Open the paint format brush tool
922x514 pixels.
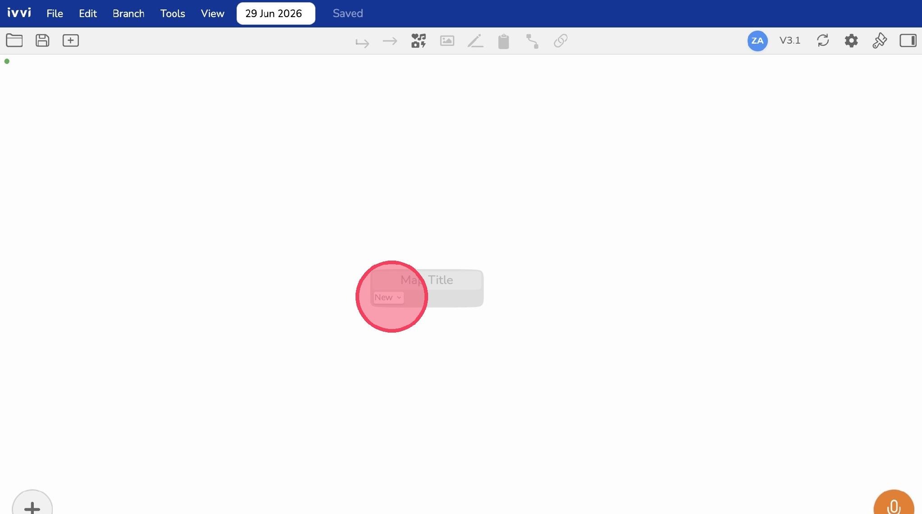click(x=880, y=41)
